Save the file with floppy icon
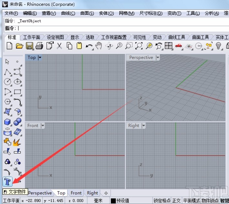The width and height of the screenshot is (229, 204). point(29,46)
